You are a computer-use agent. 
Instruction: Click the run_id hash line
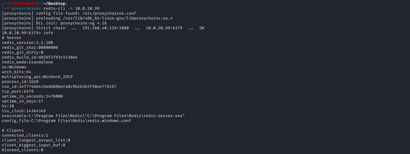pyautogui.click(x=59, y=87)
